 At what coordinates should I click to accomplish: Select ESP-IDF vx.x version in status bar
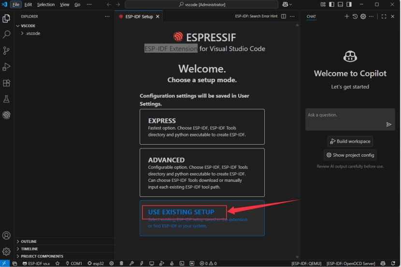pos(36,263)
